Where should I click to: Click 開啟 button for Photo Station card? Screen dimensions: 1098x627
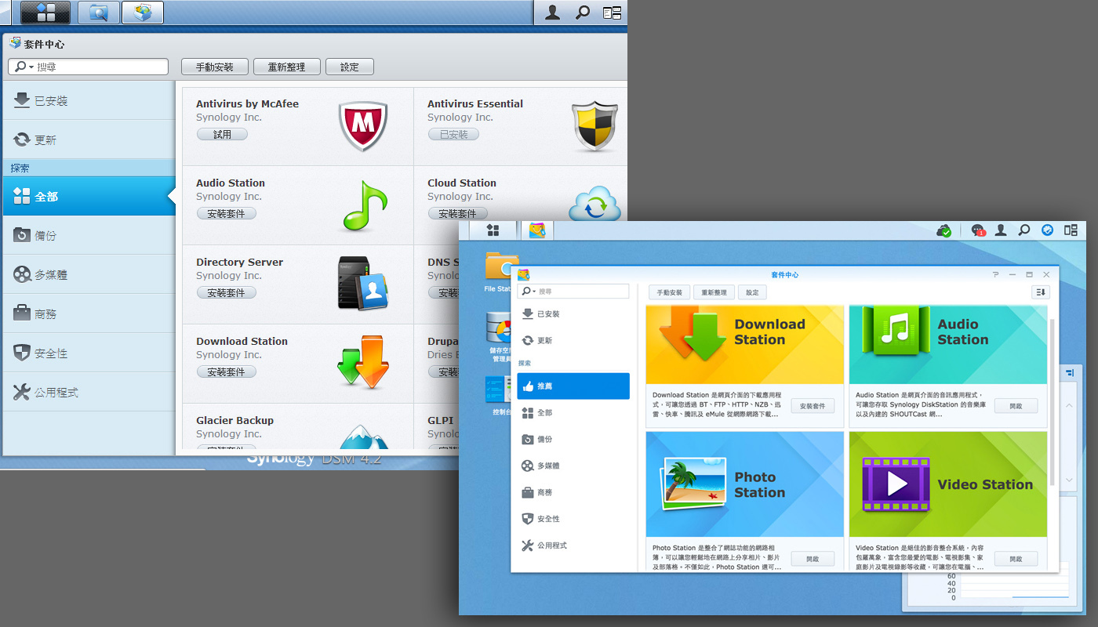tap(813, 559)
